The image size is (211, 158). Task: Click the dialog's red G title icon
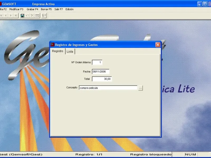52,45
